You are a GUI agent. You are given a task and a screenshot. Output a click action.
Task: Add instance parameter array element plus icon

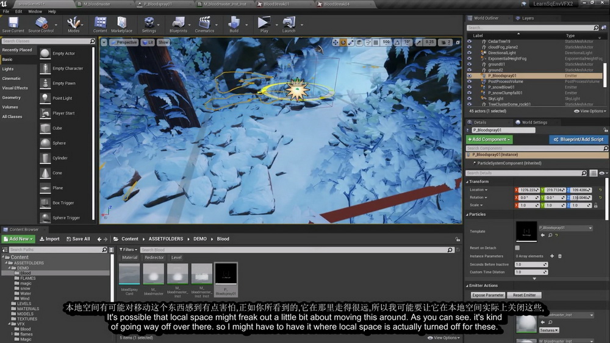coord(551,256)
